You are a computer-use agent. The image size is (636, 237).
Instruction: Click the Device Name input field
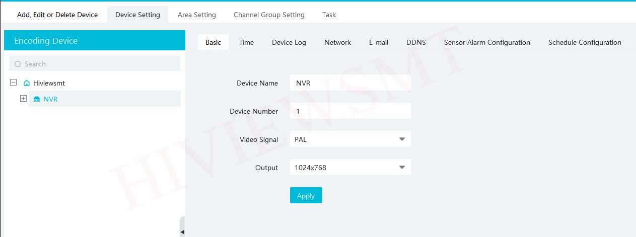[x=350, y=83]
